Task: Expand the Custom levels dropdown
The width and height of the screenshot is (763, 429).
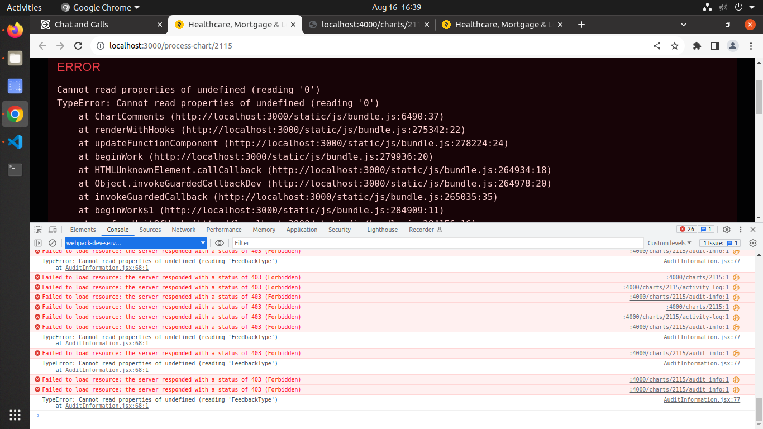Action: 669,243
